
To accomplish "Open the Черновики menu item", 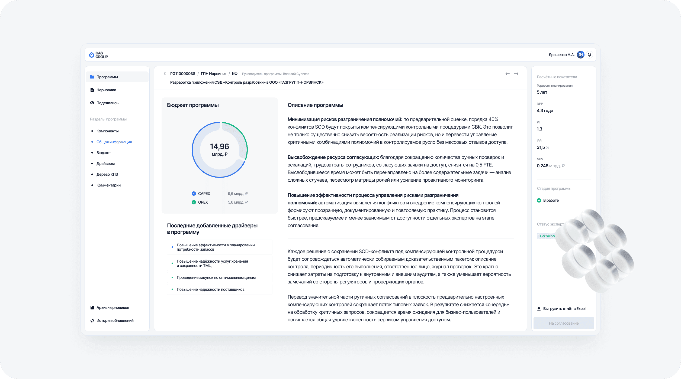I will click(x=117, y=90).
